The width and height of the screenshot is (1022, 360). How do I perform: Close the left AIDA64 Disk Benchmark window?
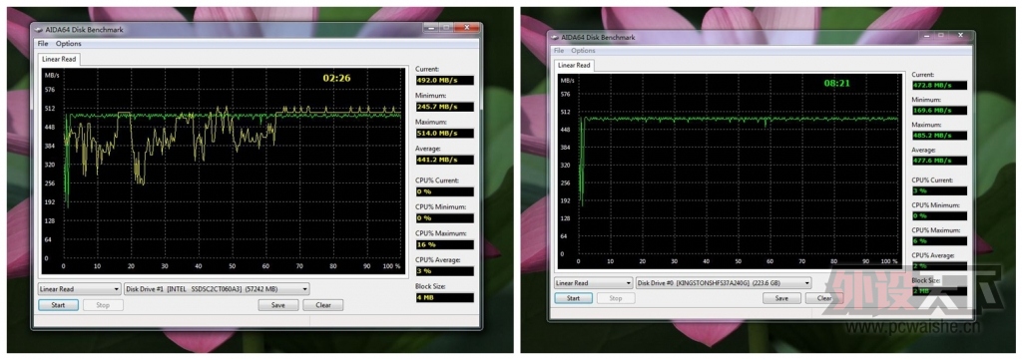pyautogui.click(x=467, y=27)
